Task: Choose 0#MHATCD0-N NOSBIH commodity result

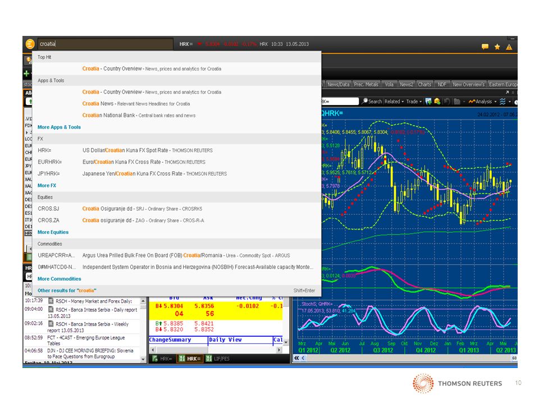Action: 177,267
